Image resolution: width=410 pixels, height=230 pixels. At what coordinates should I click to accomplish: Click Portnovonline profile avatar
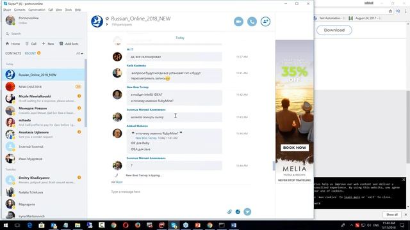pos(10,20)
